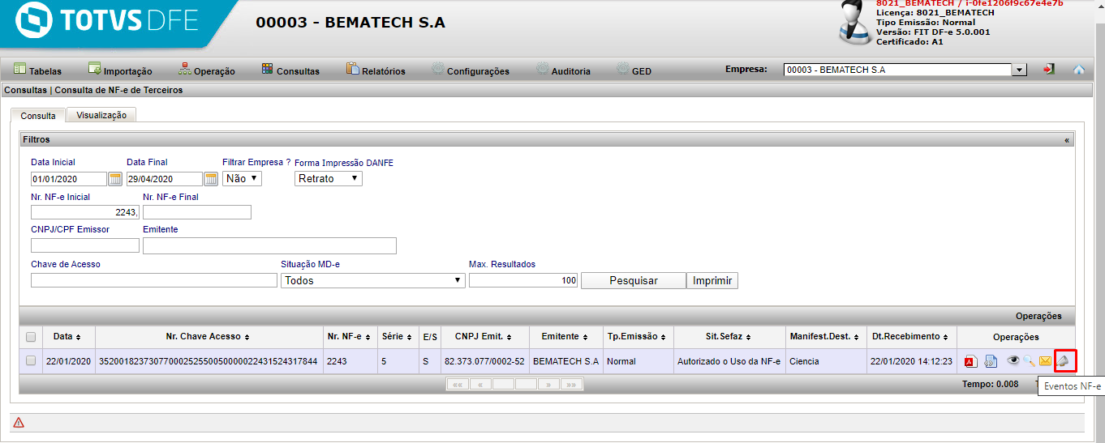Viewport: 1105px width, 443px height.
Task: Open the Operação menu
Action: pyautogui.click(x=207, y=70)
